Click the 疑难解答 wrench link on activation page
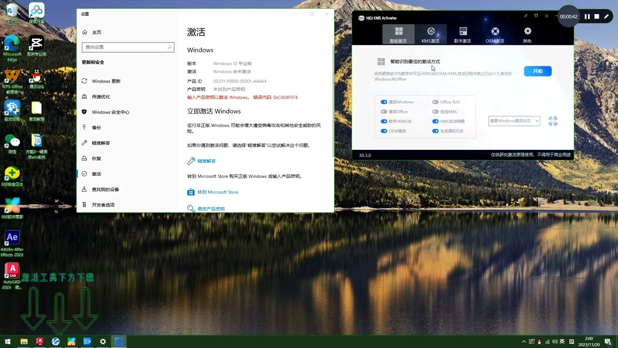The height and width of the screenshot is (348, 618). (201, 161)
